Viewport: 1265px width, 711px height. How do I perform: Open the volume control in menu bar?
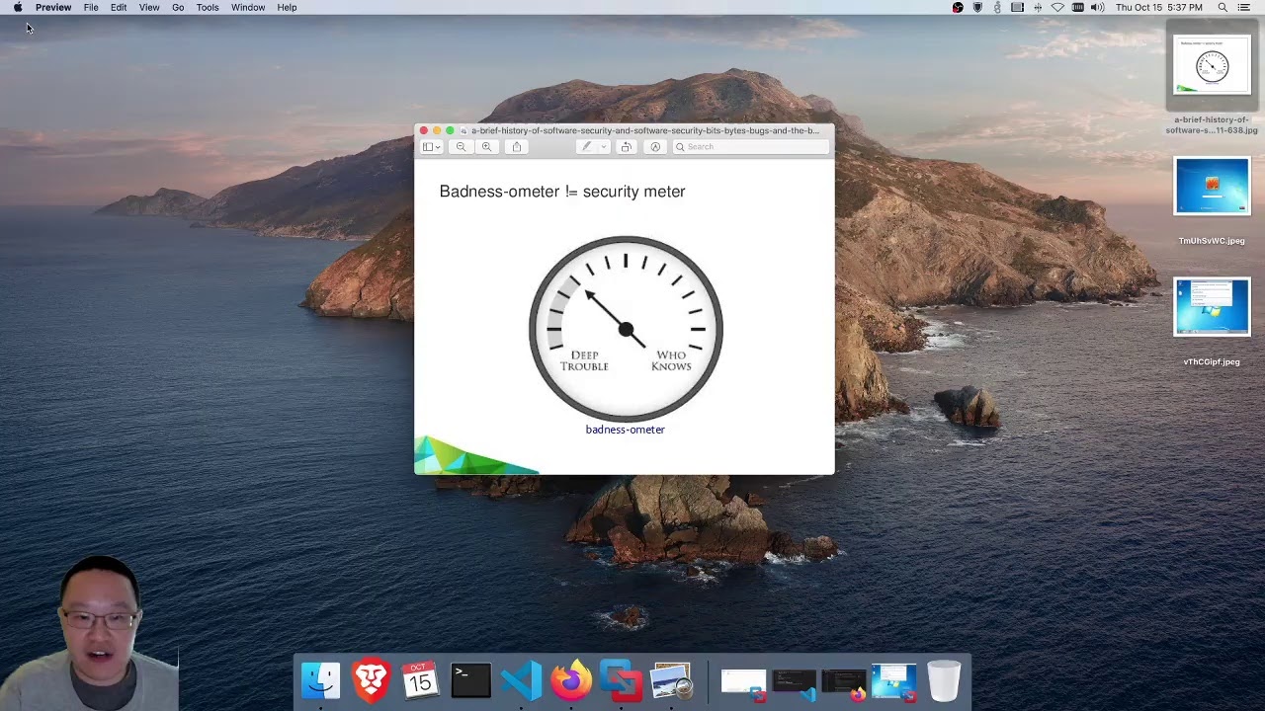click(x=1097, y=7)
